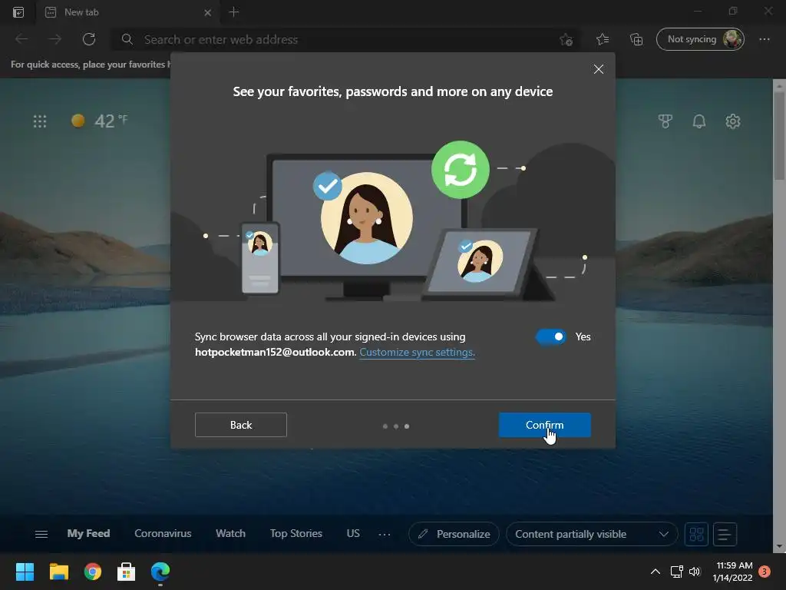Focus the search or web address bar

[346, 40]
